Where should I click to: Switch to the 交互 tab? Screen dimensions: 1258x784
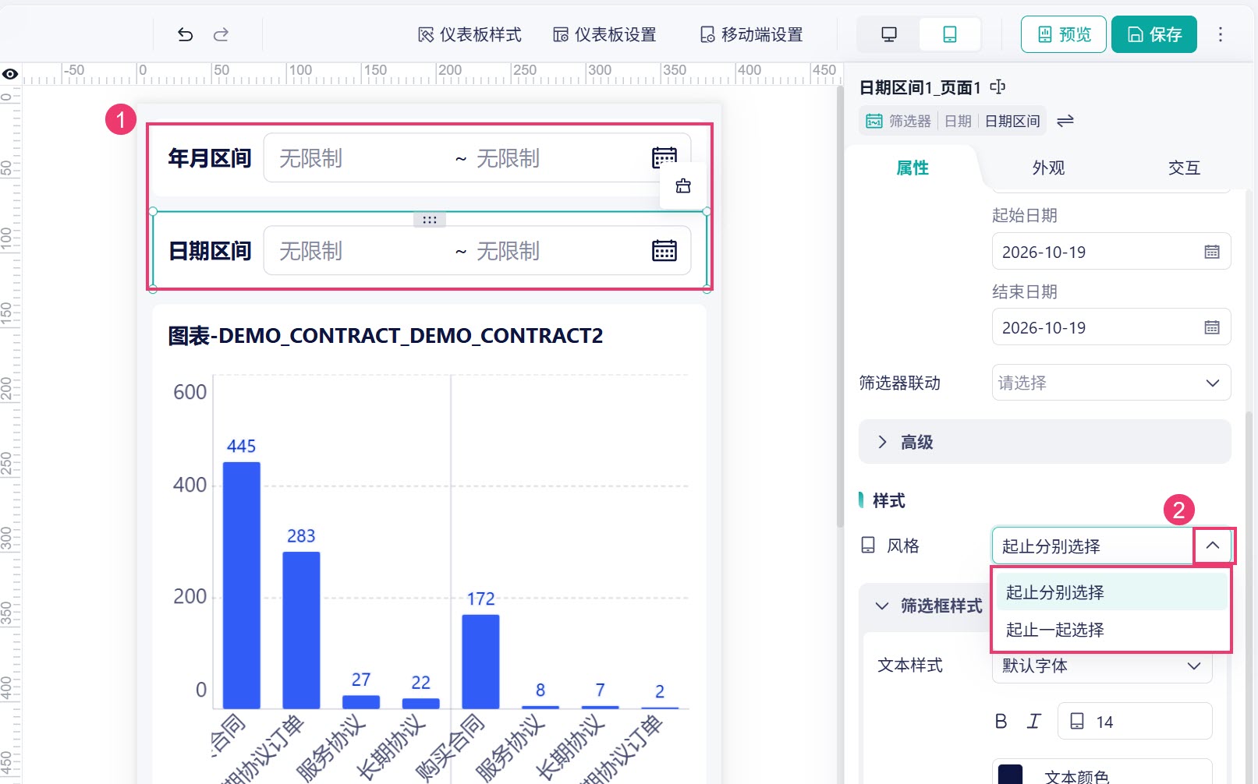(1184, 168)
